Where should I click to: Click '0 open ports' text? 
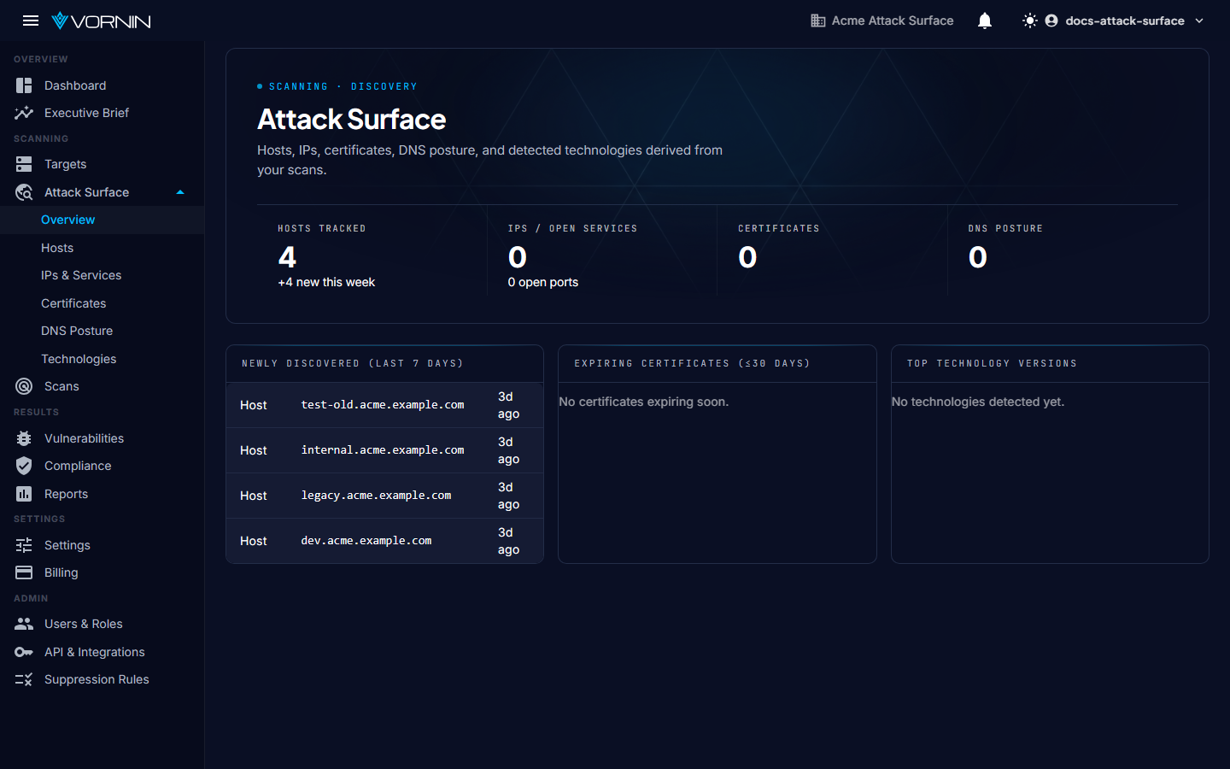click(x=543, y=282)
